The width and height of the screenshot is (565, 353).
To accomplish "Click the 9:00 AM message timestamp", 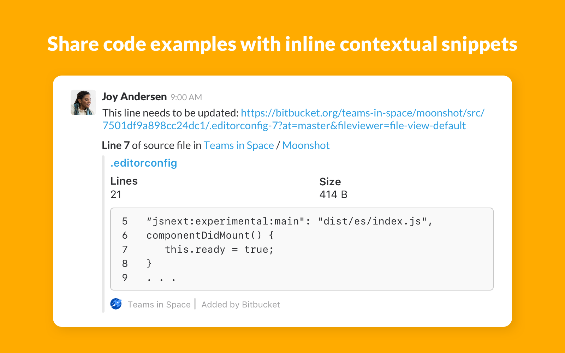I will click(x=186, y=97).
